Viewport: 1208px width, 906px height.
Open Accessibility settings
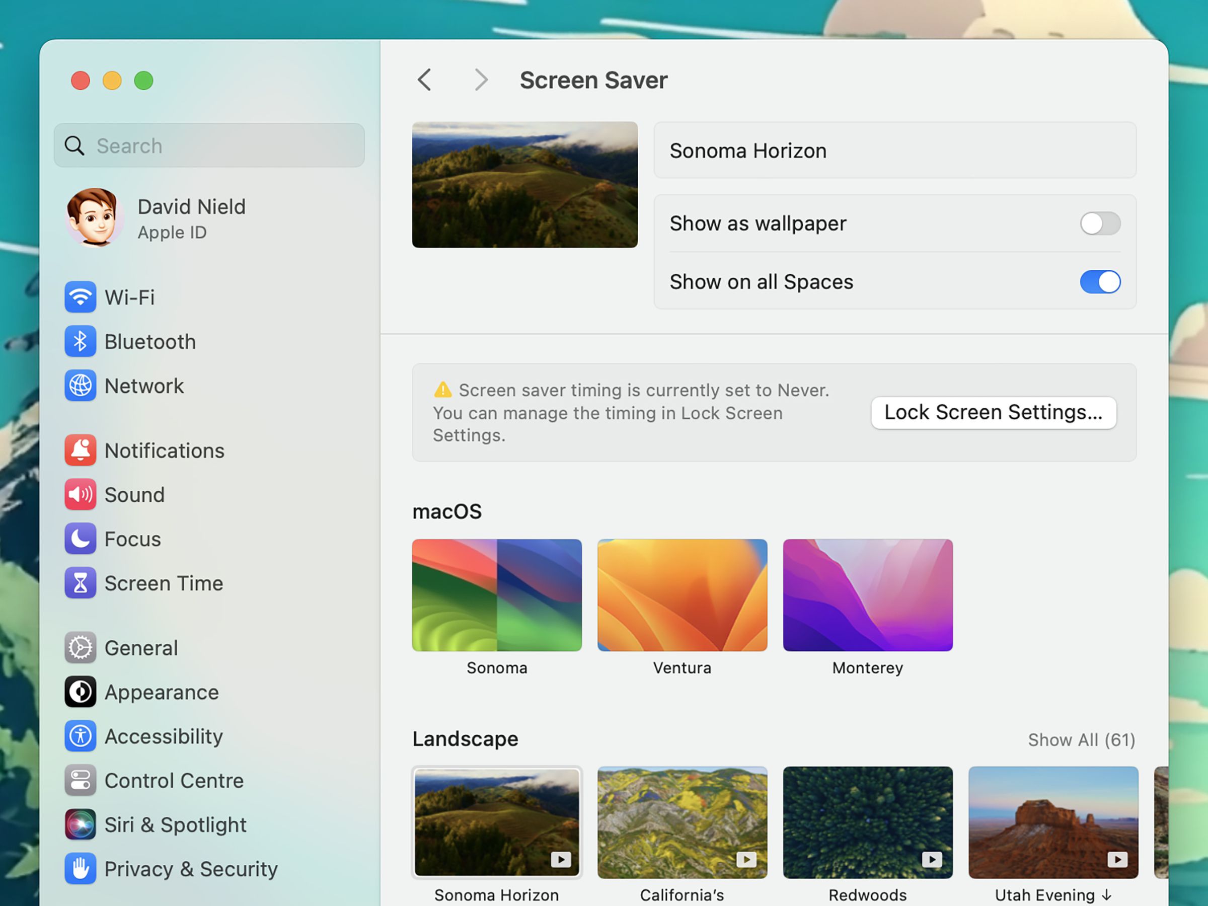(163, 736)
